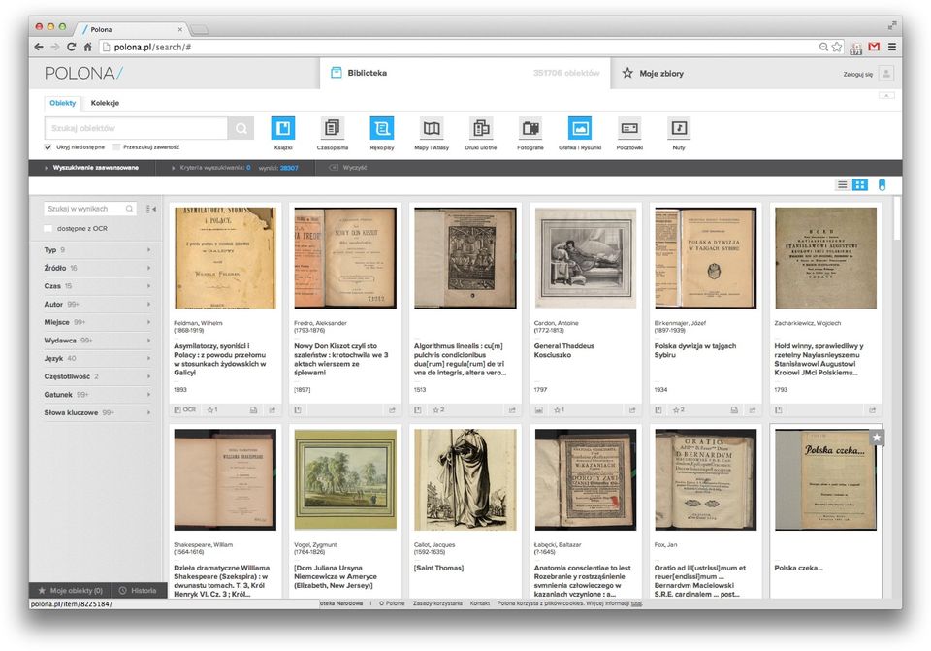Click the object search magnifier button
This screenshot has height=651, width=931.
pos(241,128)
